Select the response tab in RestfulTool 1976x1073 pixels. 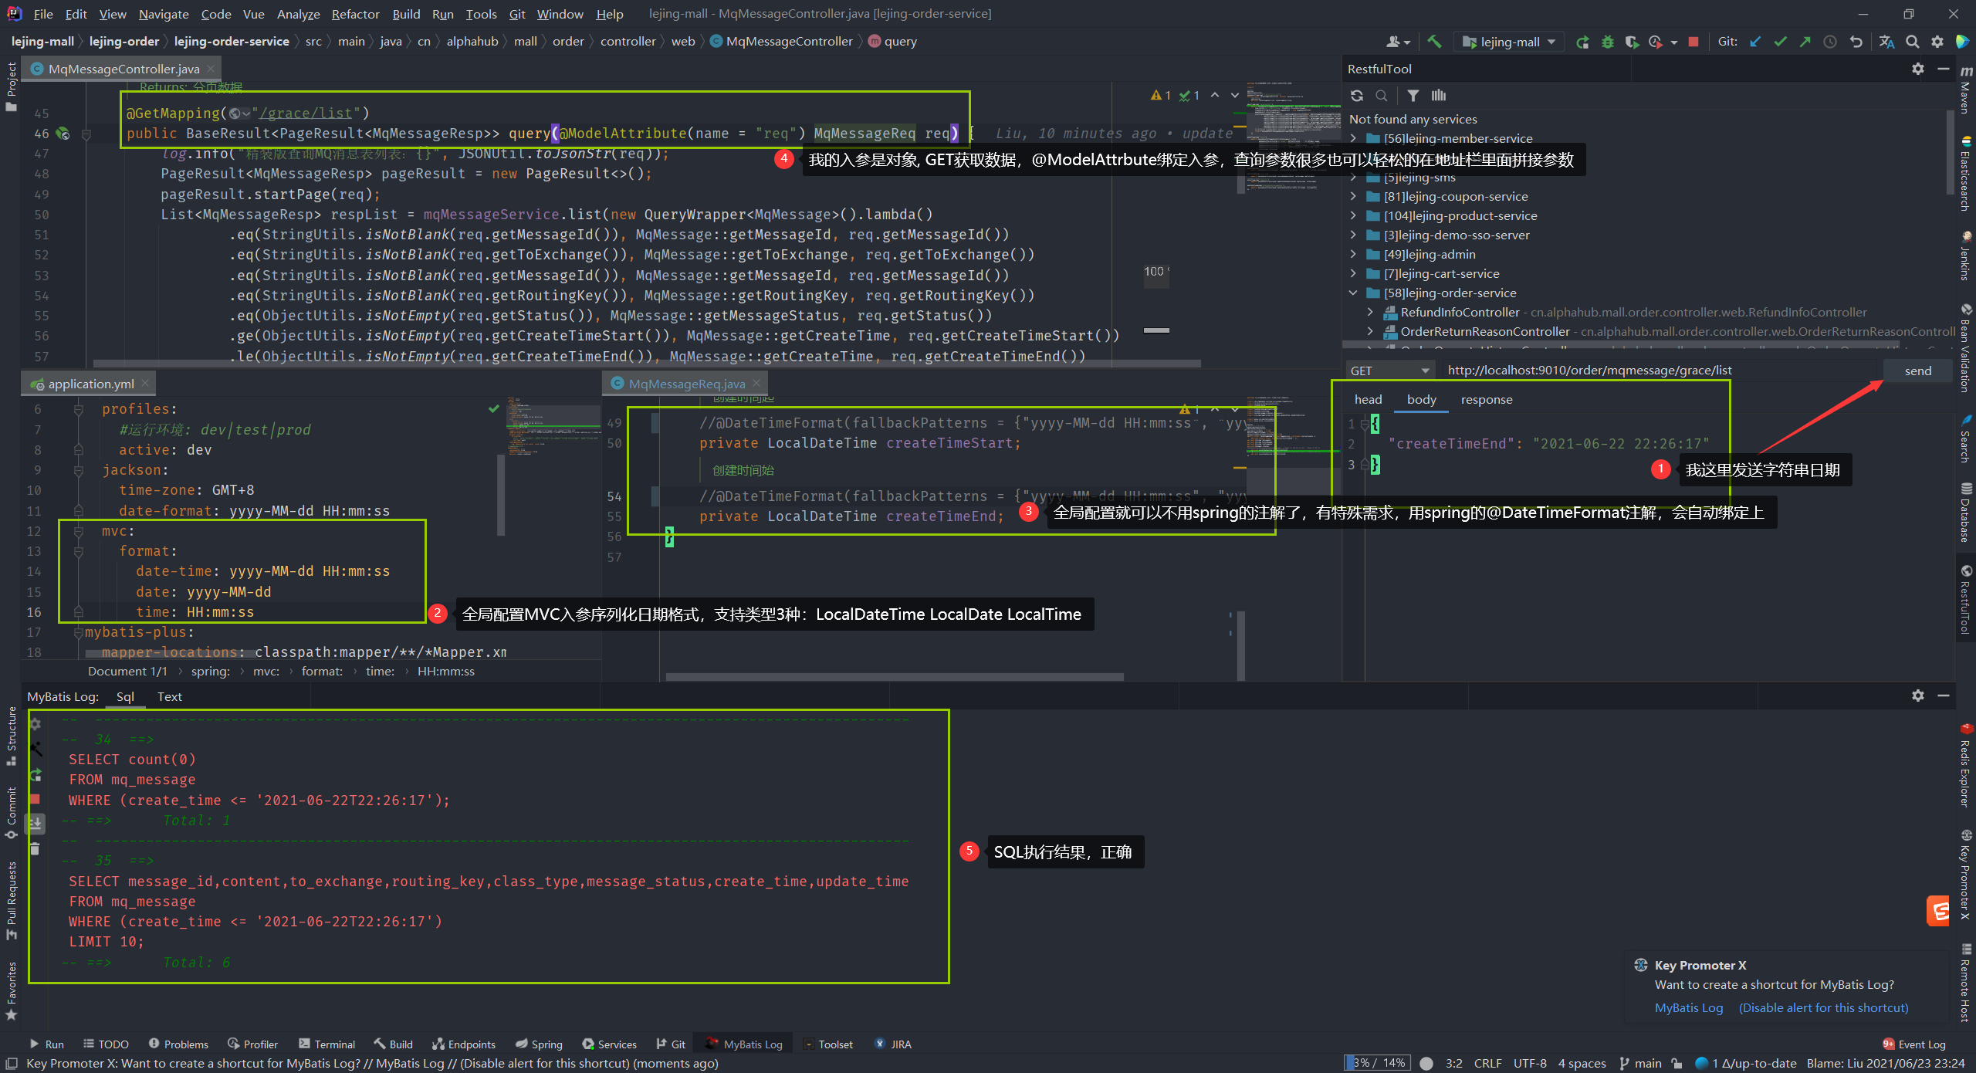pyautogui.click(x=1486, y=399)
